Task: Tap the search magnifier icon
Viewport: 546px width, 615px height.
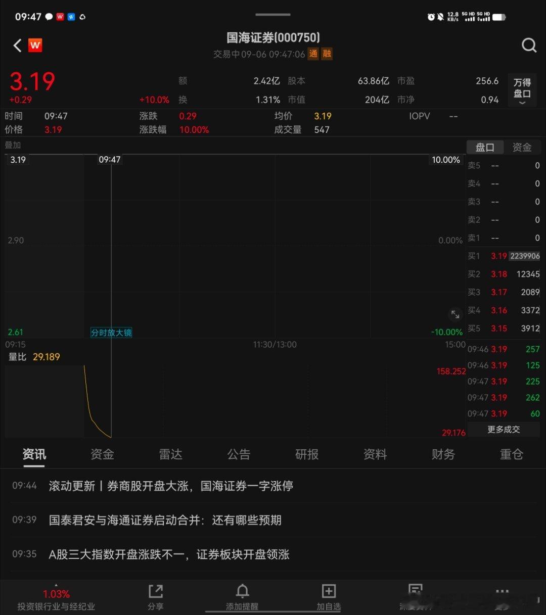Action: [529, 45]
